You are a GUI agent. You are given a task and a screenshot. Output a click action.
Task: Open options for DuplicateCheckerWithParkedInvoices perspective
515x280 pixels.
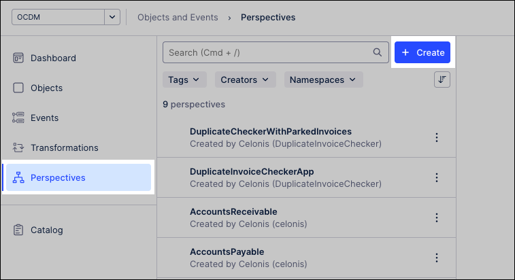[437, 137]
